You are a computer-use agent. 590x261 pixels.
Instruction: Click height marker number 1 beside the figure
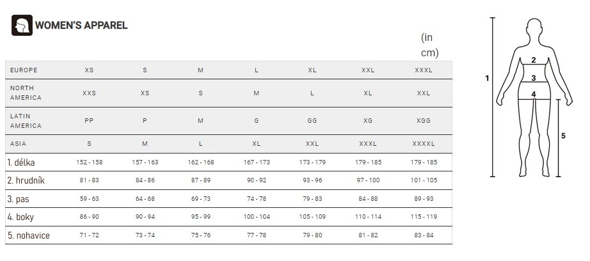[487, 78]
